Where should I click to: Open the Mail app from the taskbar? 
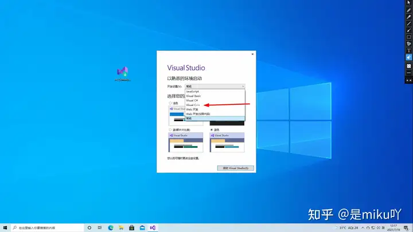[x=142, y=228]
